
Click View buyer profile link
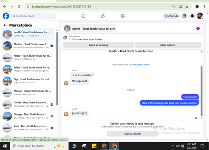(x=141, y=65)
